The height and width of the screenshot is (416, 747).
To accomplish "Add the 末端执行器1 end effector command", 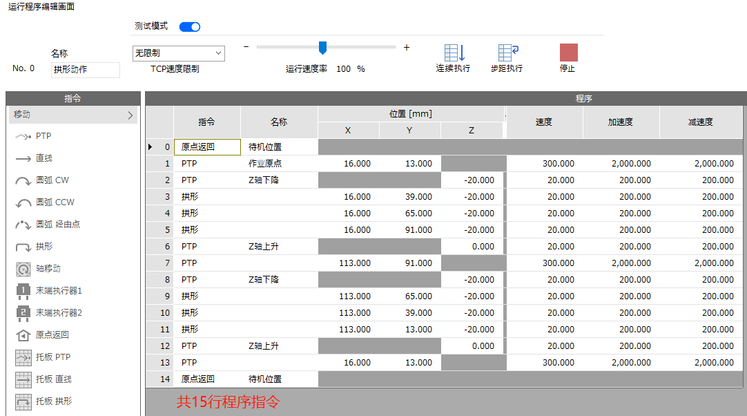I will tap(24, 291).
